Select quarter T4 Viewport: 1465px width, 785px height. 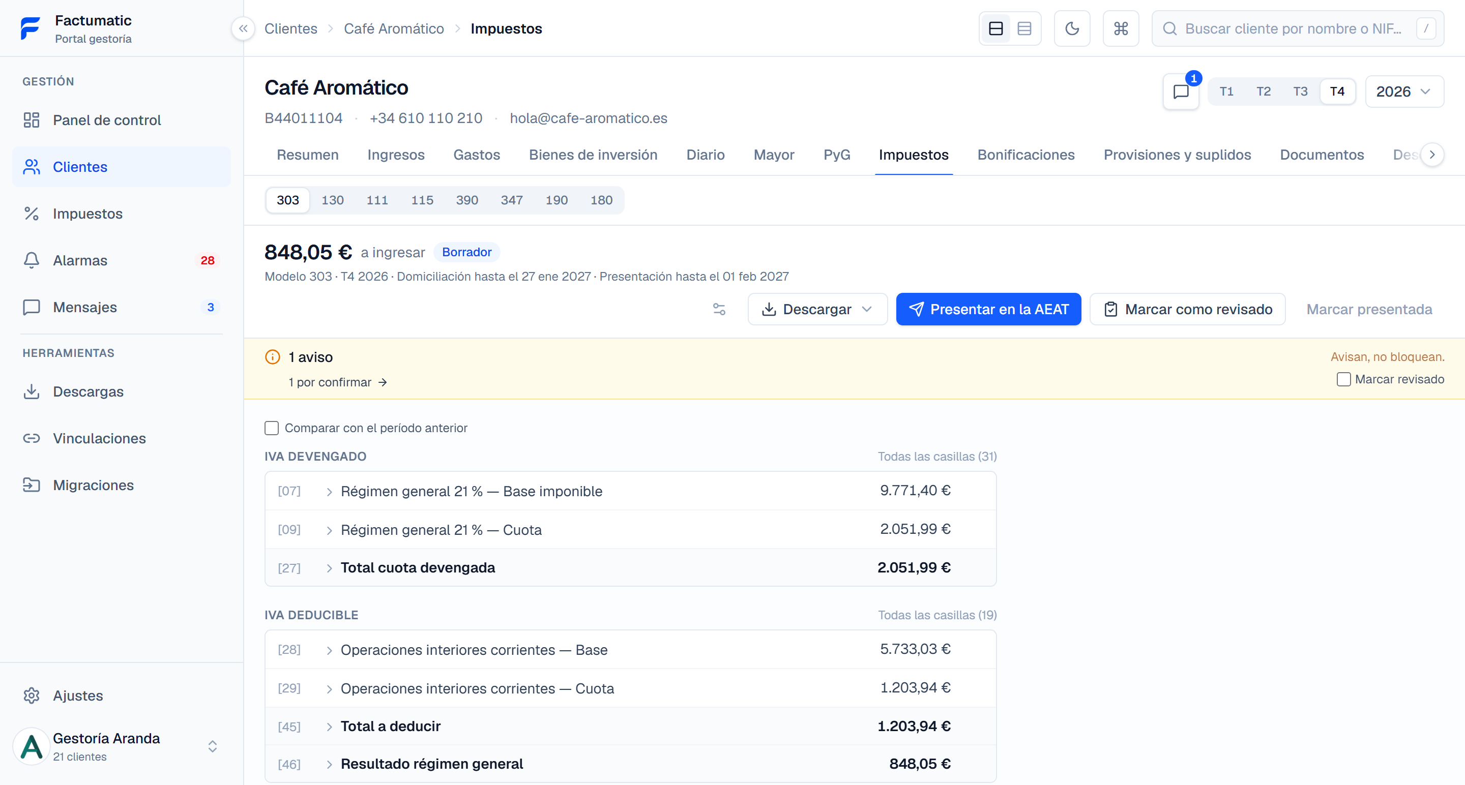click(1337, 92)
